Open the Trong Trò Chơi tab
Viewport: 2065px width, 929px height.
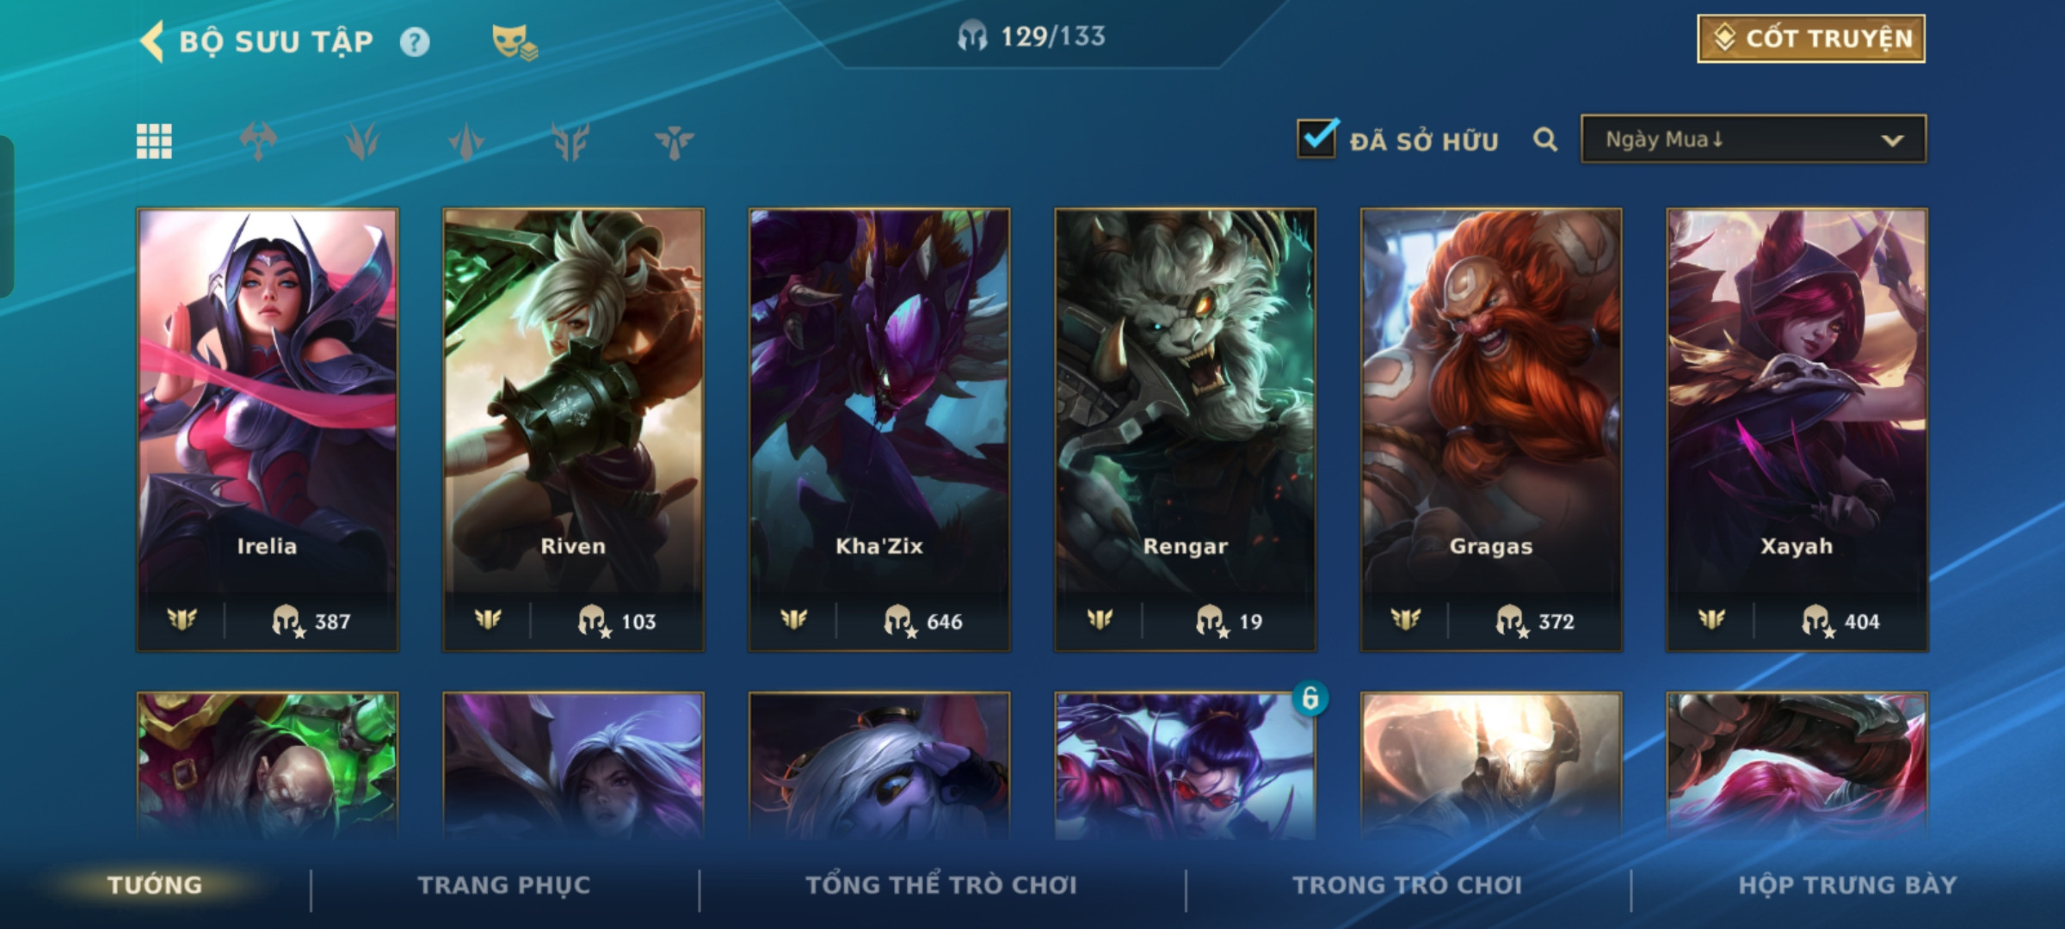coord(1408,885)
